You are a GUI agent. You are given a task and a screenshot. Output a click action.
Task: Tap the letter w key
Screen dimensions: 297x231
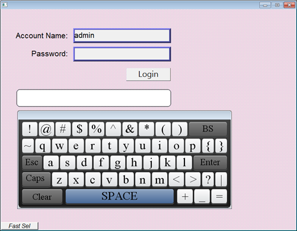(59, 146)
